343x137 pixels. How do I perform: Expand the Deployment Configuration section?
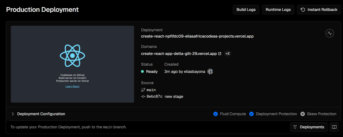pos(38,114)
